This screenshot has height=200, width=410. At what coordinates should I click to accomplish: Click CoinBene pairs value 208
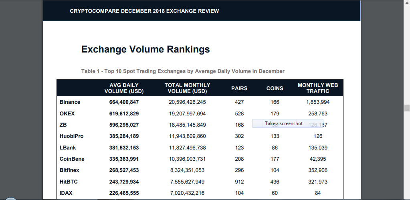click(239, 159)
